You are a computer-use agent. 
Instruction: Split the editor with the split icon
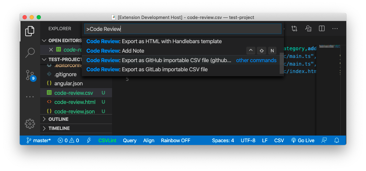point(322,28)
